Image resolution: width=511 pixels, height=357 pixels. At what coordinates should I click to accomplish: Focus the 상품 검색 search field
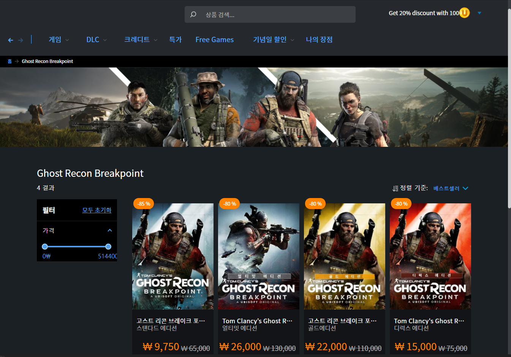270,14
